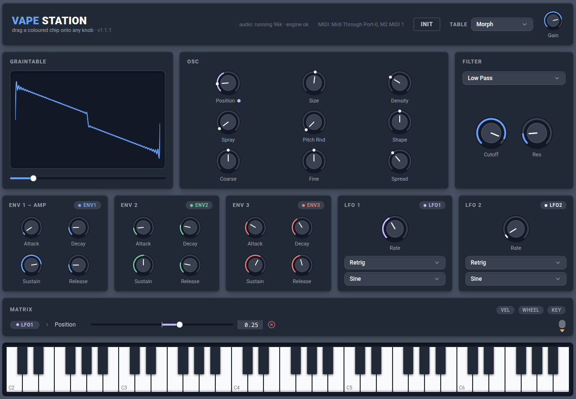Viewport: 576px width, 399px height.
Task: Click the Gain knob
Action: pyautogui.click(x=553, y=20)
